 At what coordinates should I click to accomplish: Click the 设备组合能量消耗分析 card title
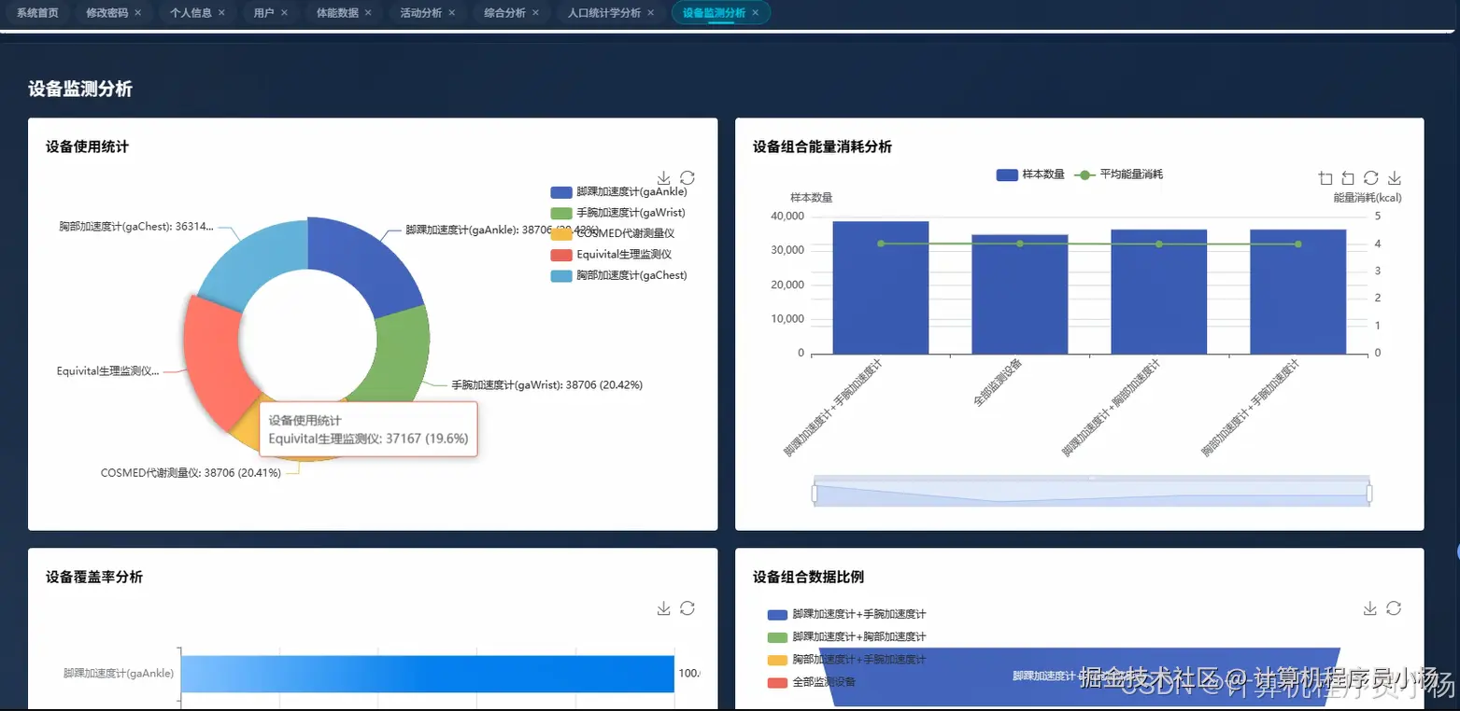coord(822,146)
